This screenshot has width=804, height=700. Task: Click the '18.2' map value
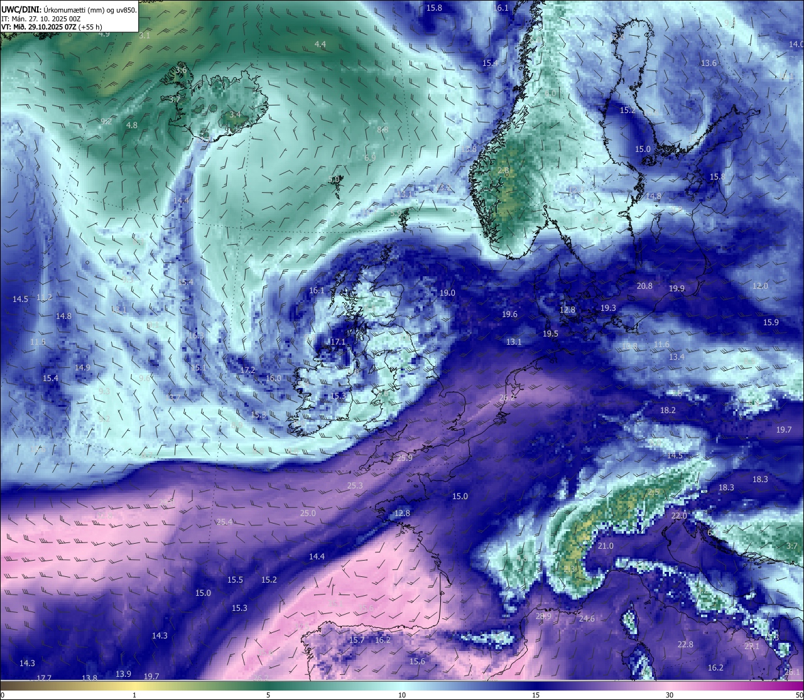668,410
